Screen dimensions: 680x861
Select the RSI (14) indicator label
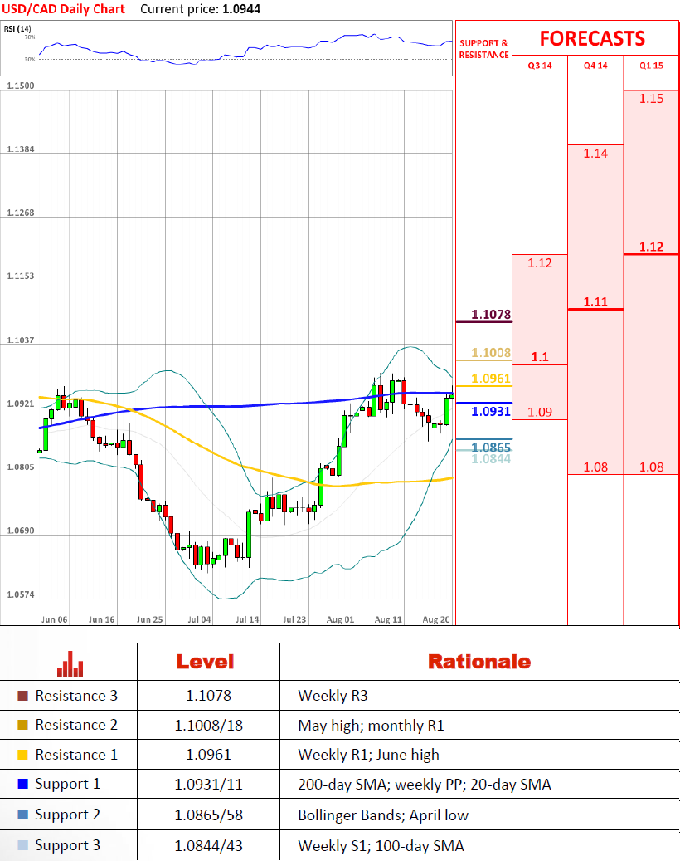(x=16, y=28)
